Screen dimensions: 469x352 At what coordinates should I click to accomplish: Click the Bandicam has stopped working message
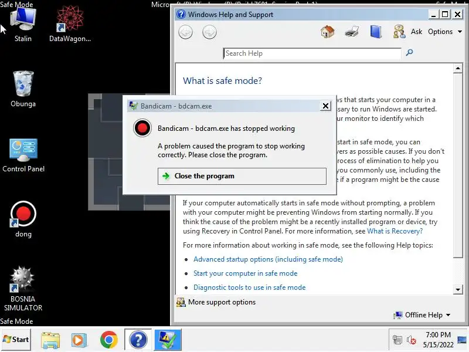(x=226, y=128)
